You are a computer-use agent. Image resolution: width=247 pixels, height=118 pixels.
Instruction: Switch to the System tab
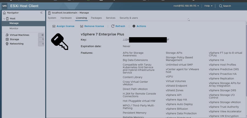[52, 18]
